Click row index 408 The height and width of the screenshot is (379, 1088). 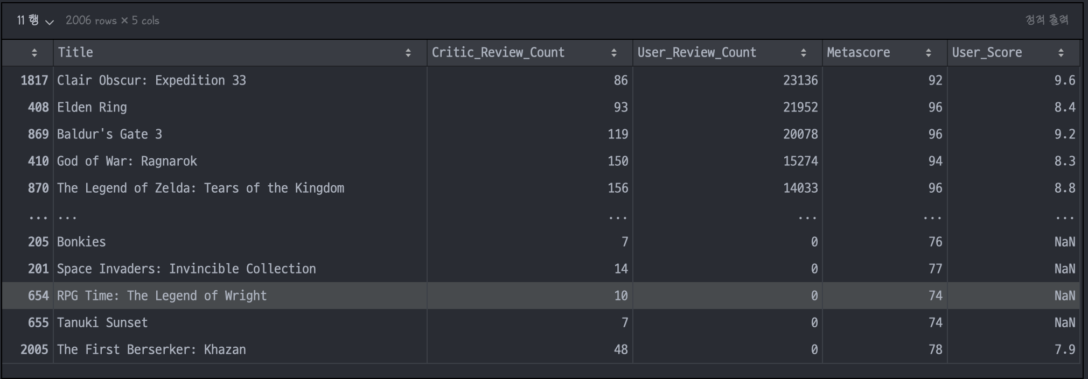pyautogui.click(x=38, y=107)
